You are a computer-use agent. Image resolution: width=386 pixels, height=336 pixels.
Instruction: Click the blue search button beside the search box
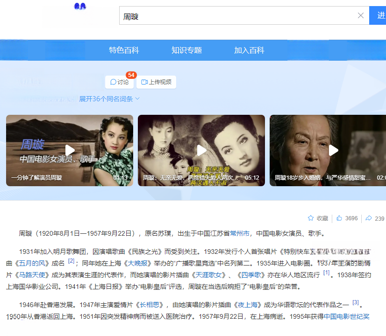pos(378,15)
